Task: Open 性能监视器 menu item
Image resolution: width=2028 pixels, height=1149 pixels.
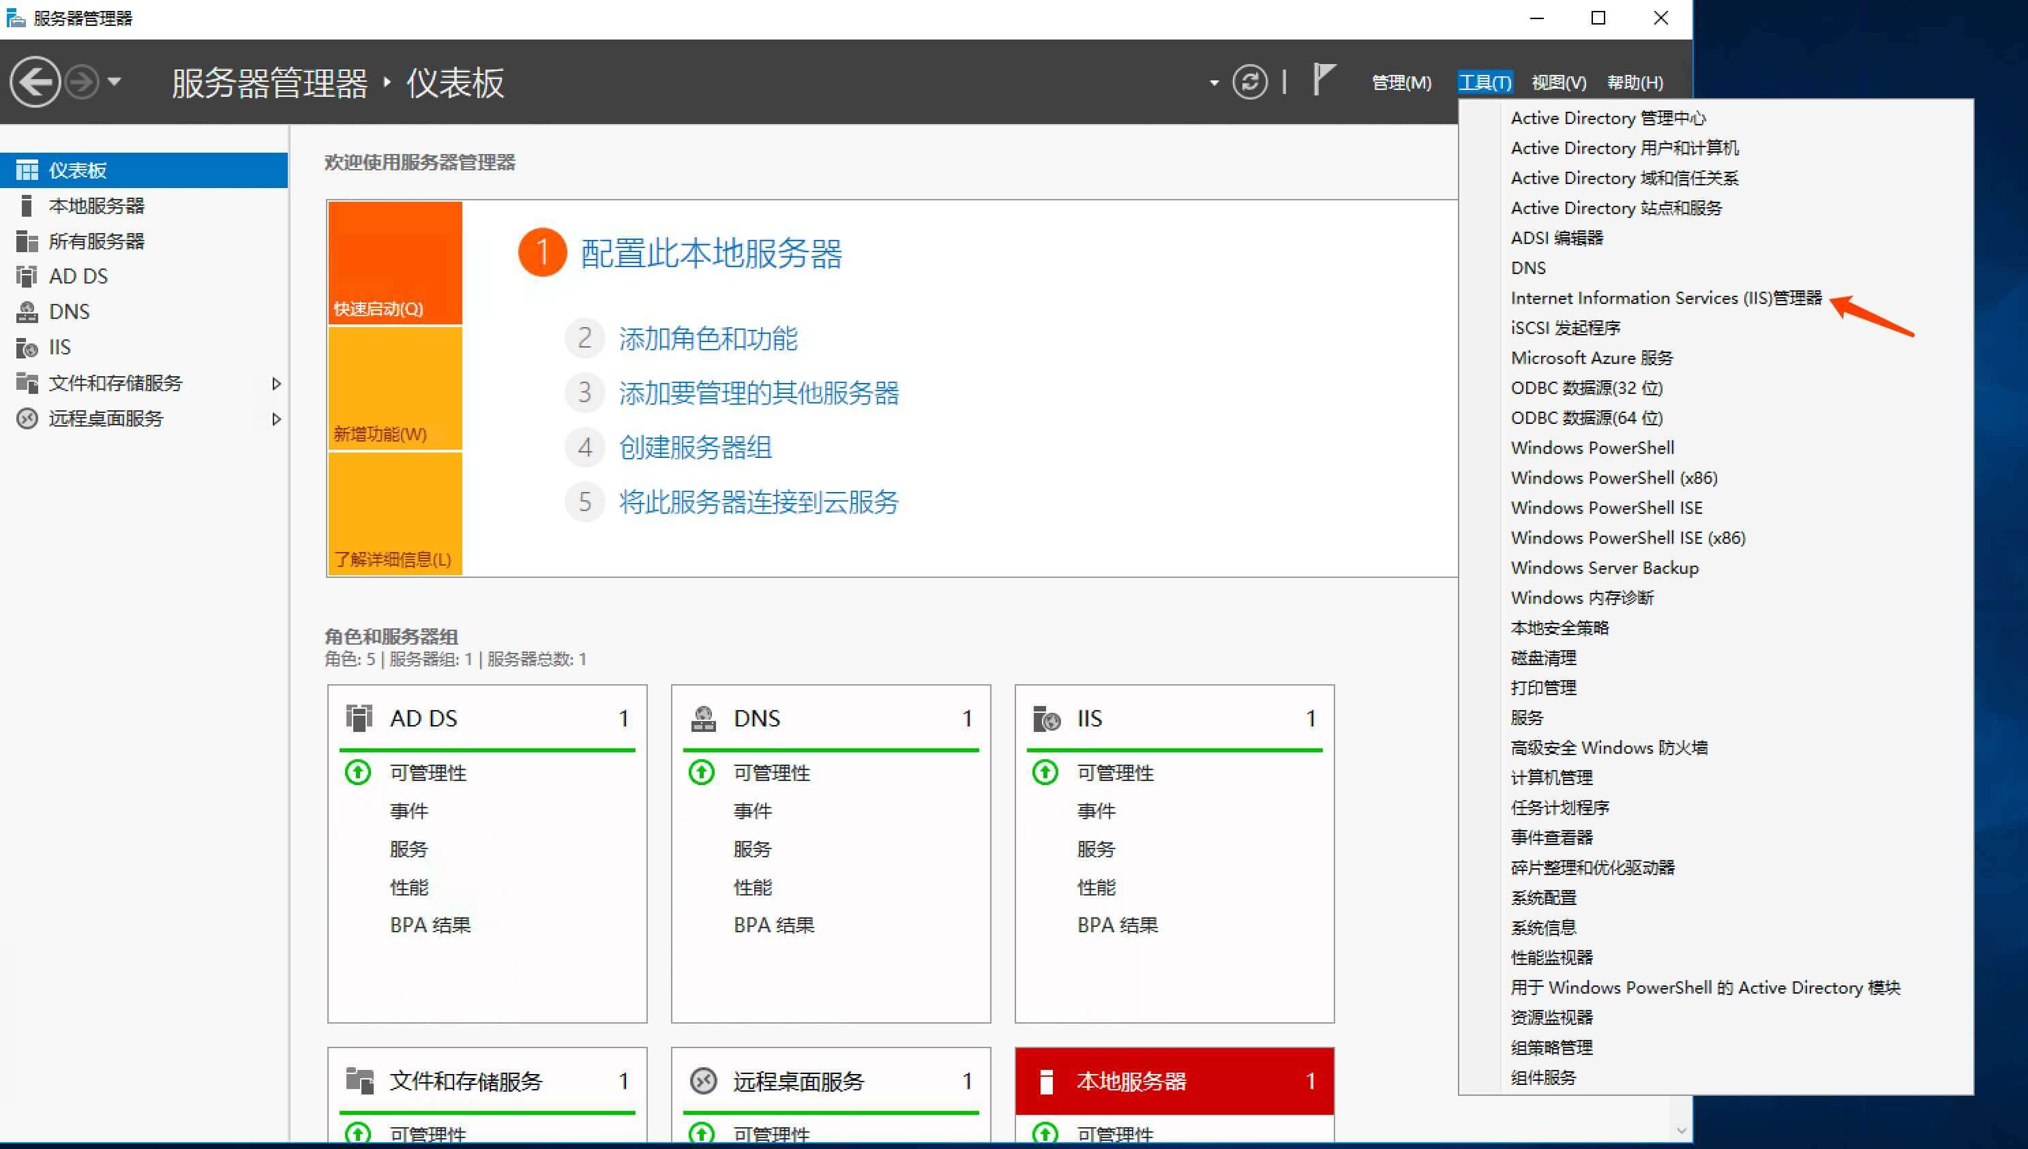Action: (1552, 957)
